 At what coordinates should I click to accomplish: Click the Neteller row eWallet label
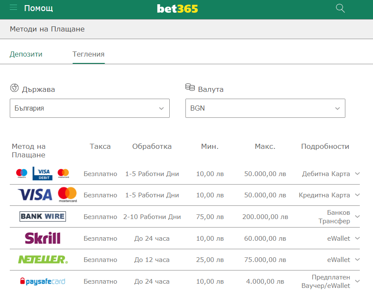tap(339, 259)
